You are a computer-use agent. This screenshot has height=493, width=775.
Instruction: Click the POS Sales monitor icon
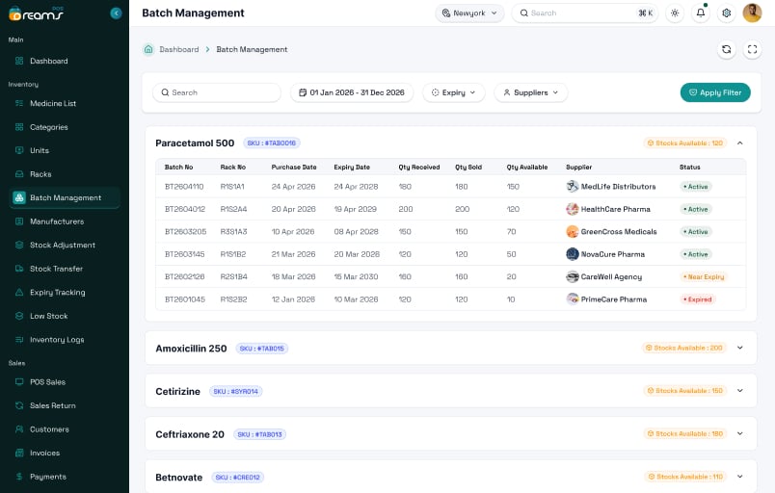[x=19, y=382]
